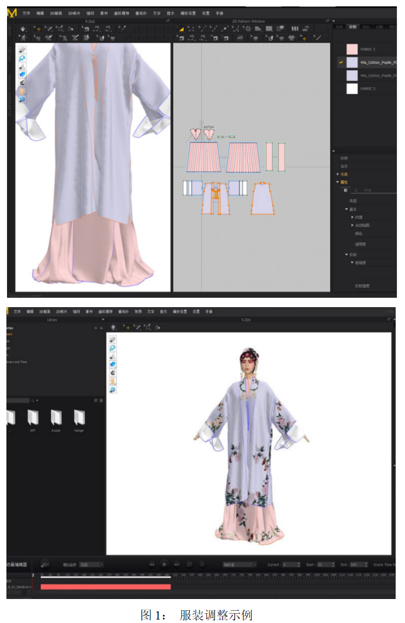Screen dimensions: 405x623
Task: Click the red animation track bar
Action: click(105, 586)
